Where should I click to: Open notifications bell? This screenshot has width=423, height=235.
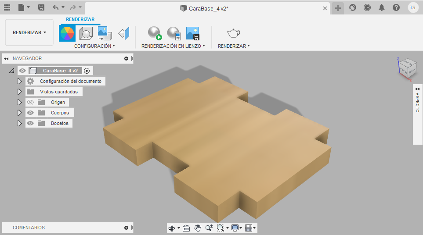[382, 7]
